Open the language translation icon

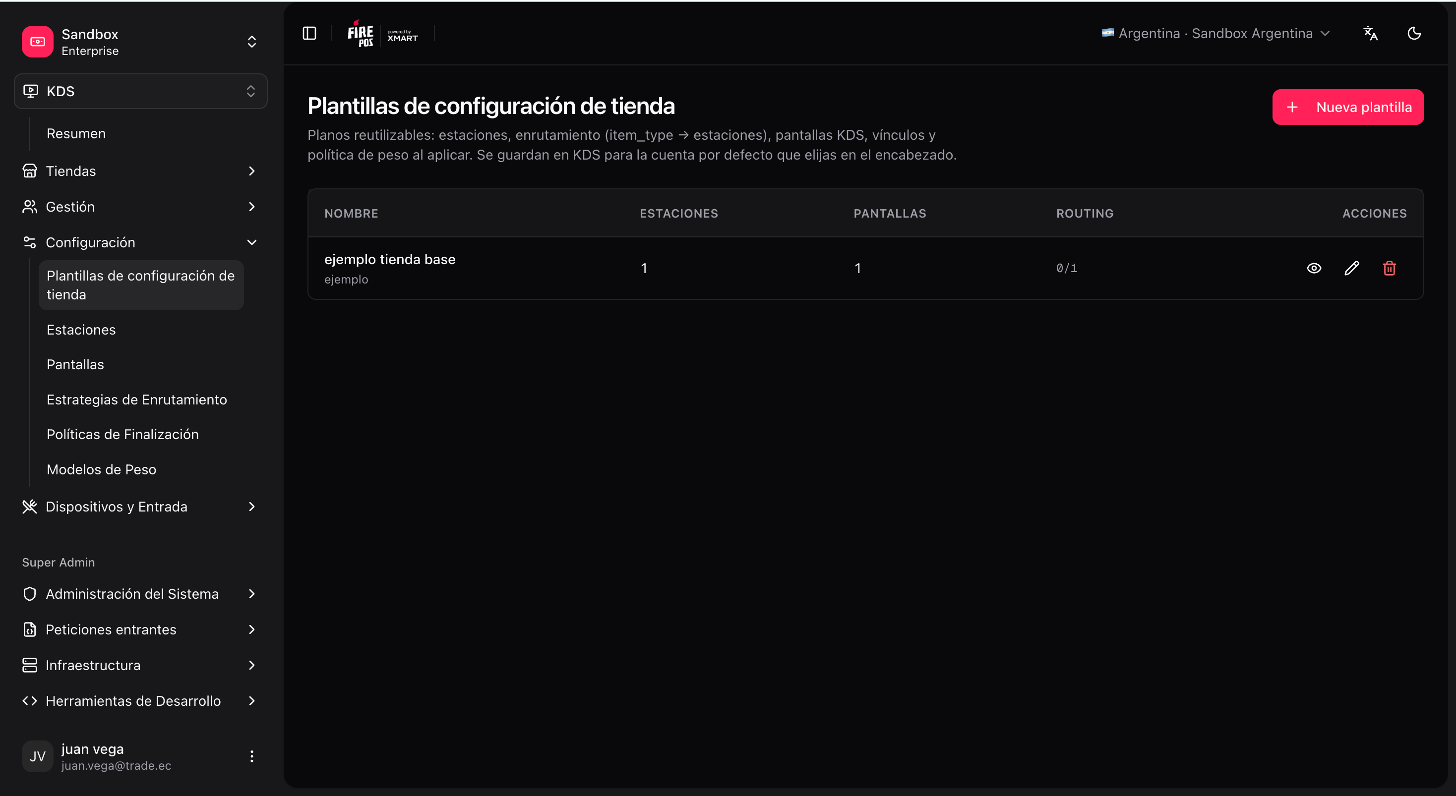tap(1370, 33)
